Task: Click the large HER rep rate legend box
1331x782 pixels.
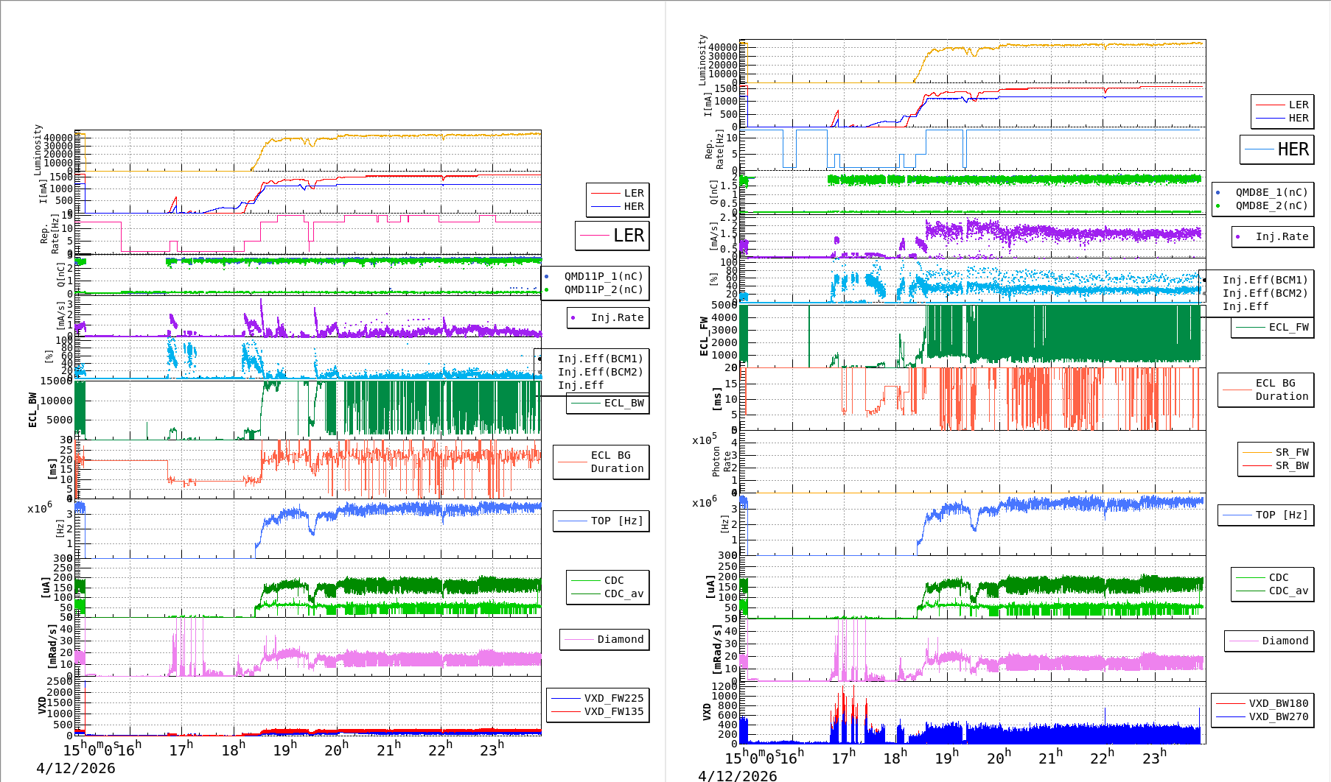Action: 1277,149
